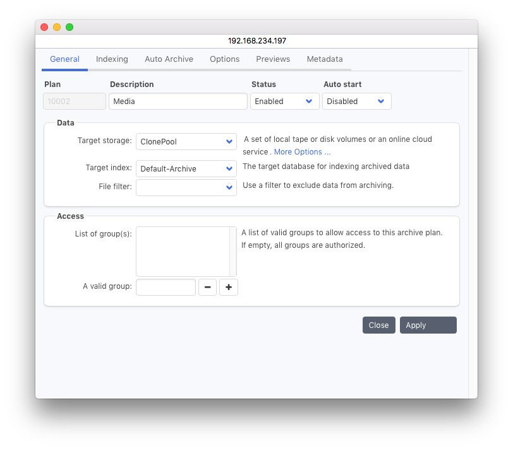Screen dimensions: 513x449
Task: Open the Auto start dropdown
Action: (356, 102)
